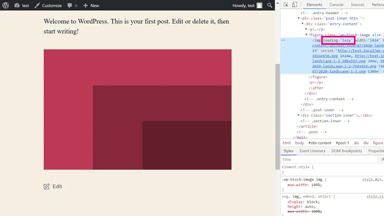This screenshot has height=216, width=384.
Task: Click the 1024x656.png srcset link
Action: coord(325,56)
